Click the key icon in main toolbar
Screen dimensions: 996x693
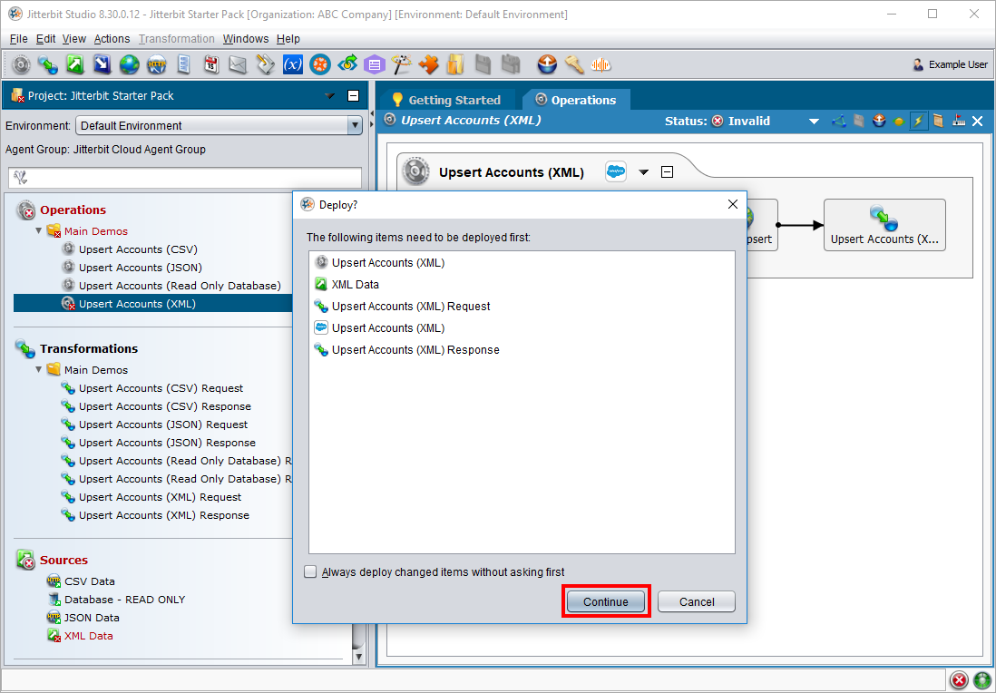click(x=573, y=64)
